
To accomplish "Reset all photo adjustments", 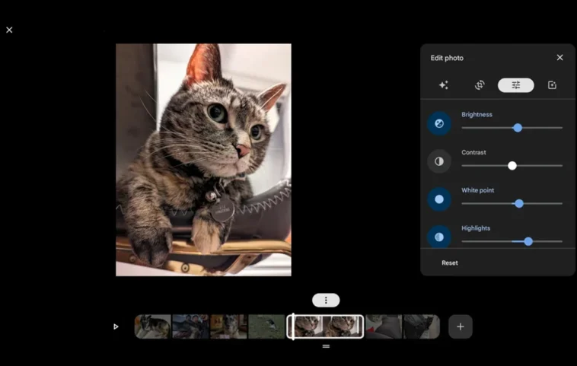I will 450,263.
